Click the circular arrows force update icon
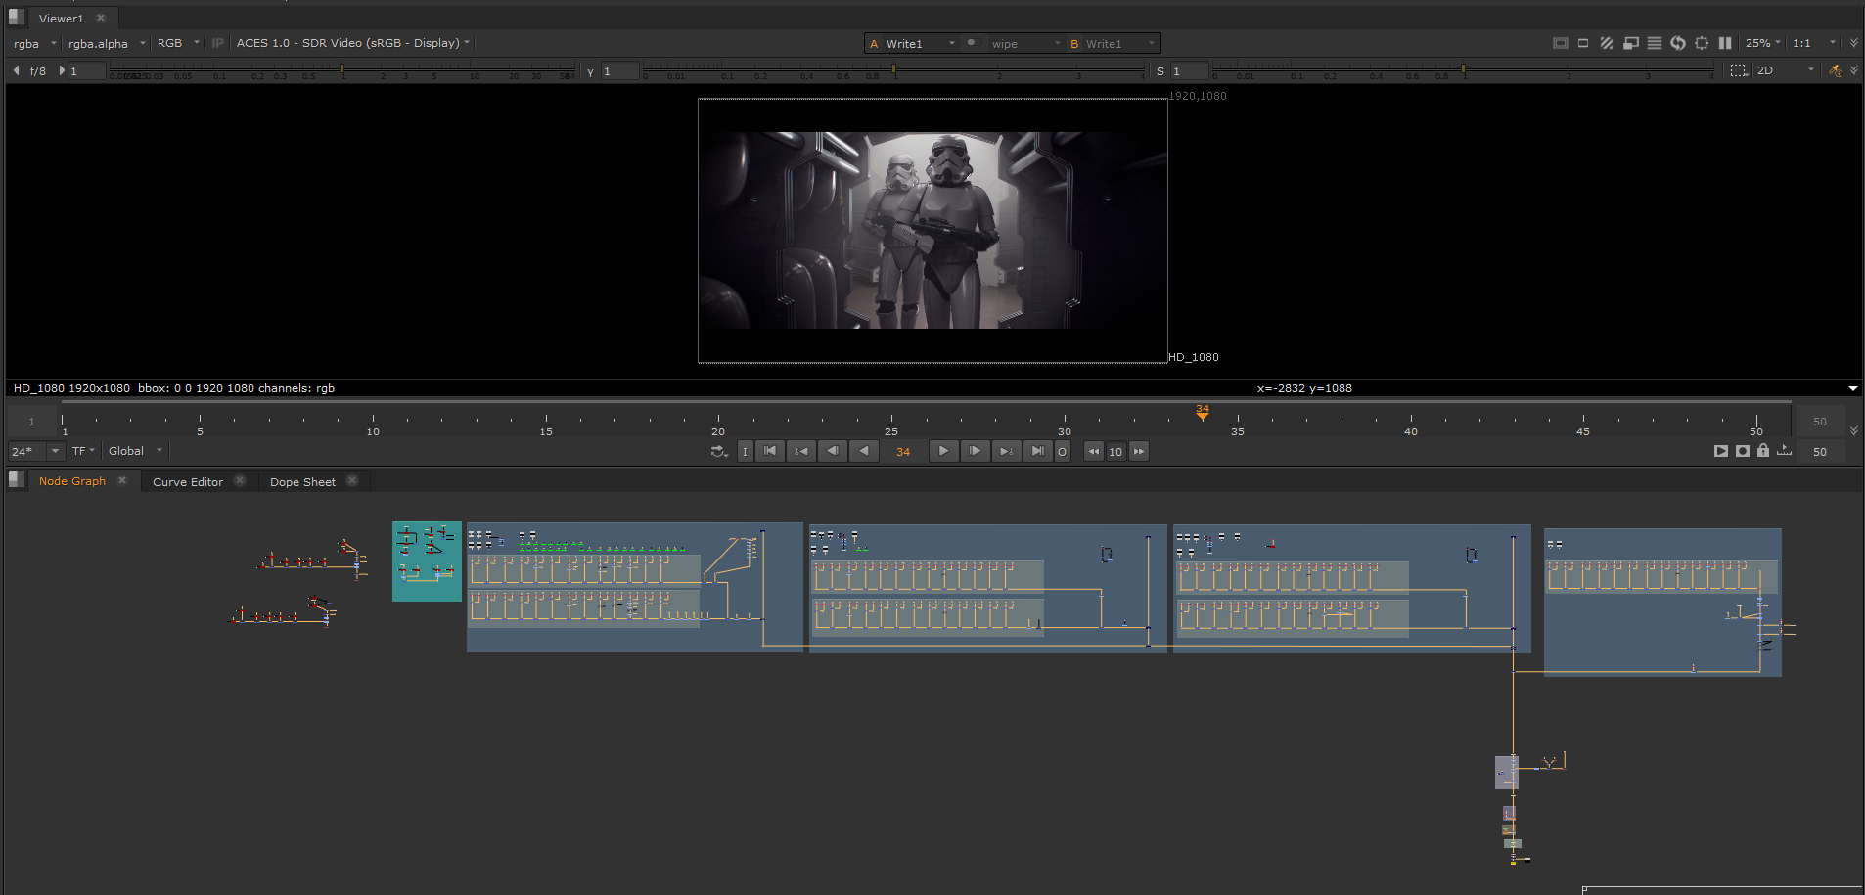 tap(1678, 43)
